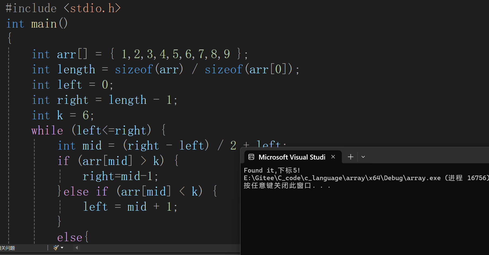The image size is (489, 255).
Task: Click the while keyword
Action: tap(47, 131)
